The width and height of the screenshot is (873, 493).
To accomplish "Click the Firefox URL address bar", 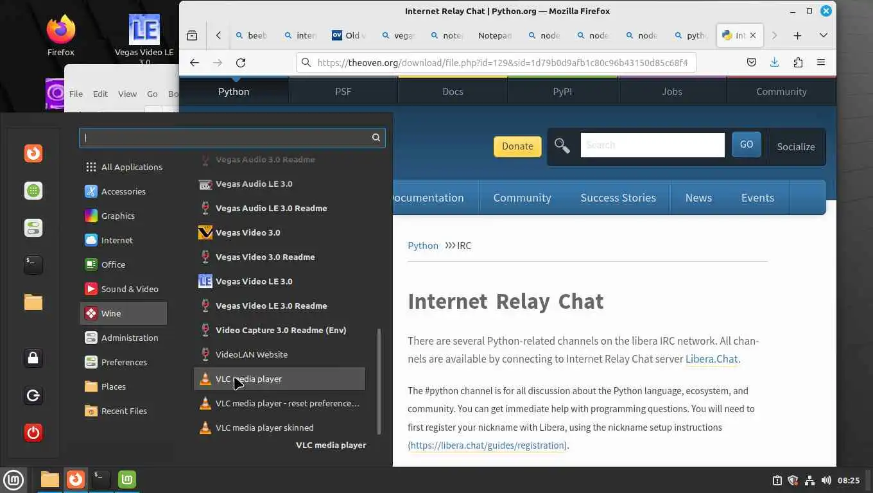I will (496, 62).
